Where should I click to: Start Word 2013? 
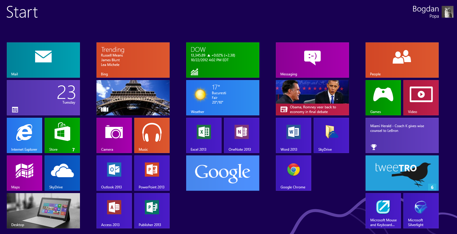[294, 135]
